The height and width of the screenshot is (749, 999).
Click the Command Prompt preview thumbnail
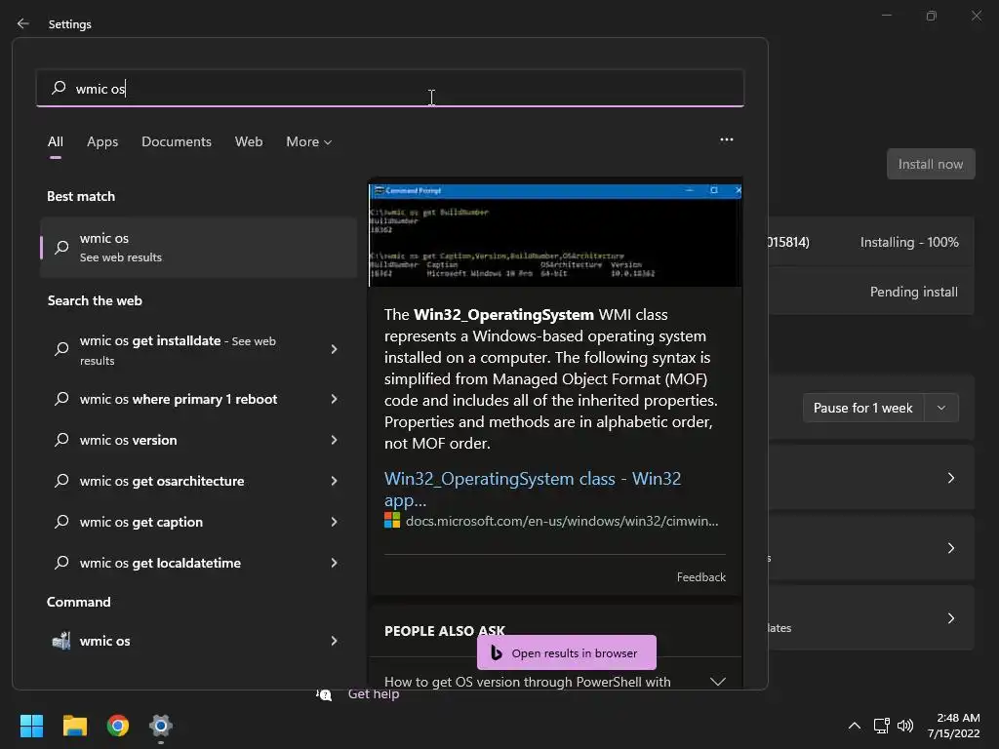(555, 235)
